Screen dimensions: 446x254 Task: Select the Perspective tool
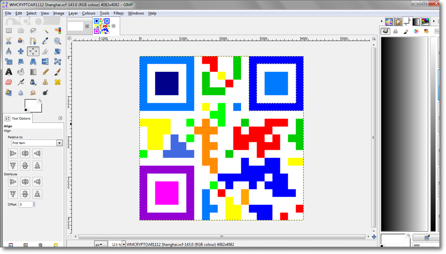point(33,62)
